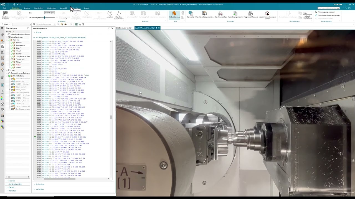
Task: Click the microphone icon in title bar
Action: (x=14, y=4)
